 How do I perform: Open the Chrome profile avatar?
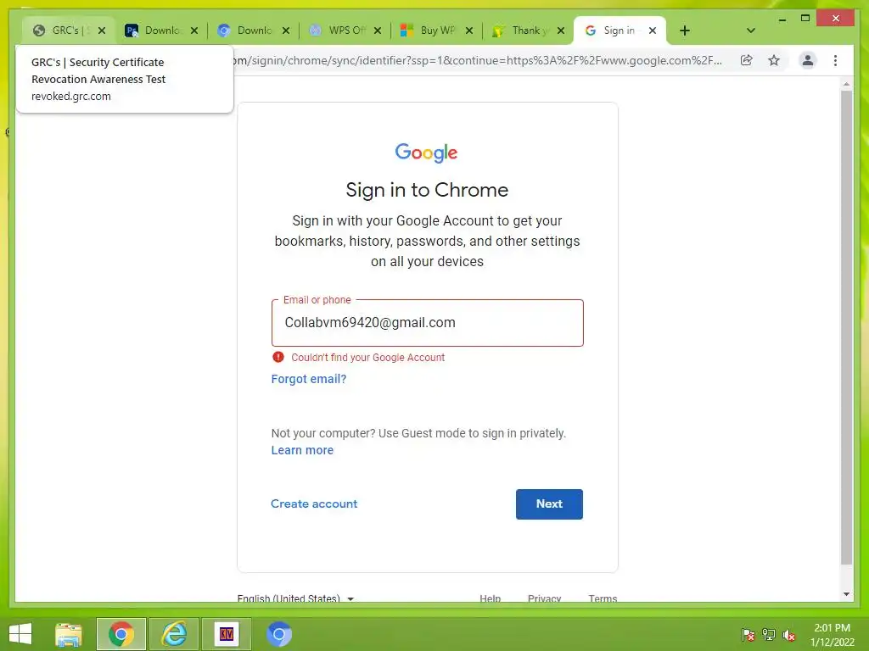[x=808, y=60]
